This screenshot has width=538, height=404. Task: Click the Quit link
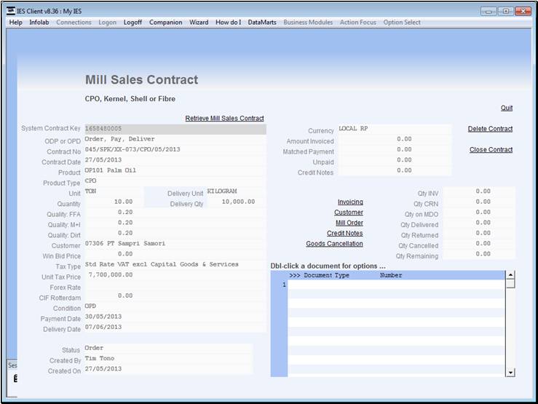point(507,108)
